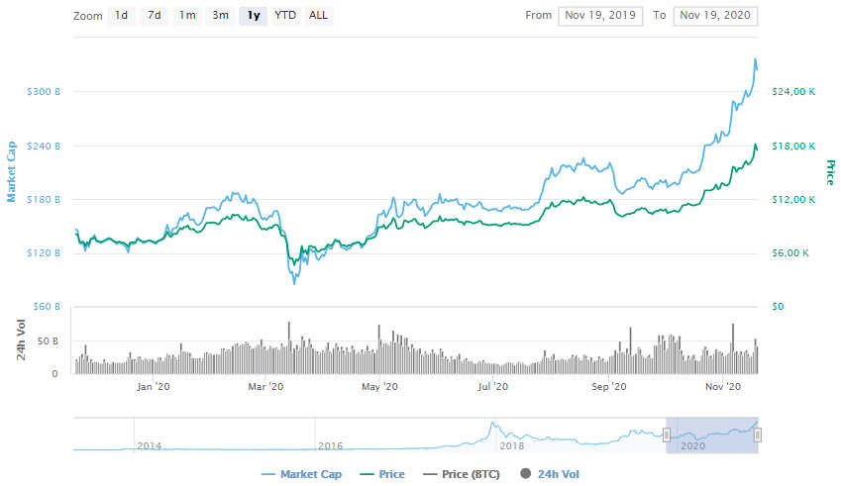
Task: Click the 50 B volume axis label
Action: click(x=48, y=340)
